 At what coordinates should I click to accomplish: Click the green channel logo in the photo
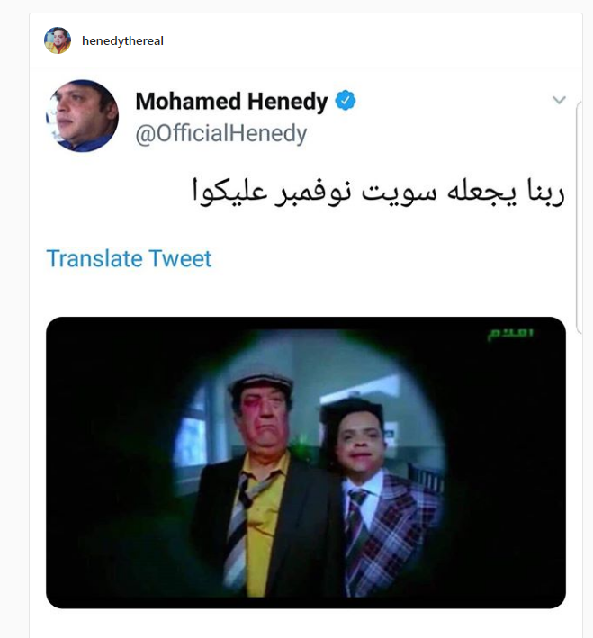pos(510,335)
